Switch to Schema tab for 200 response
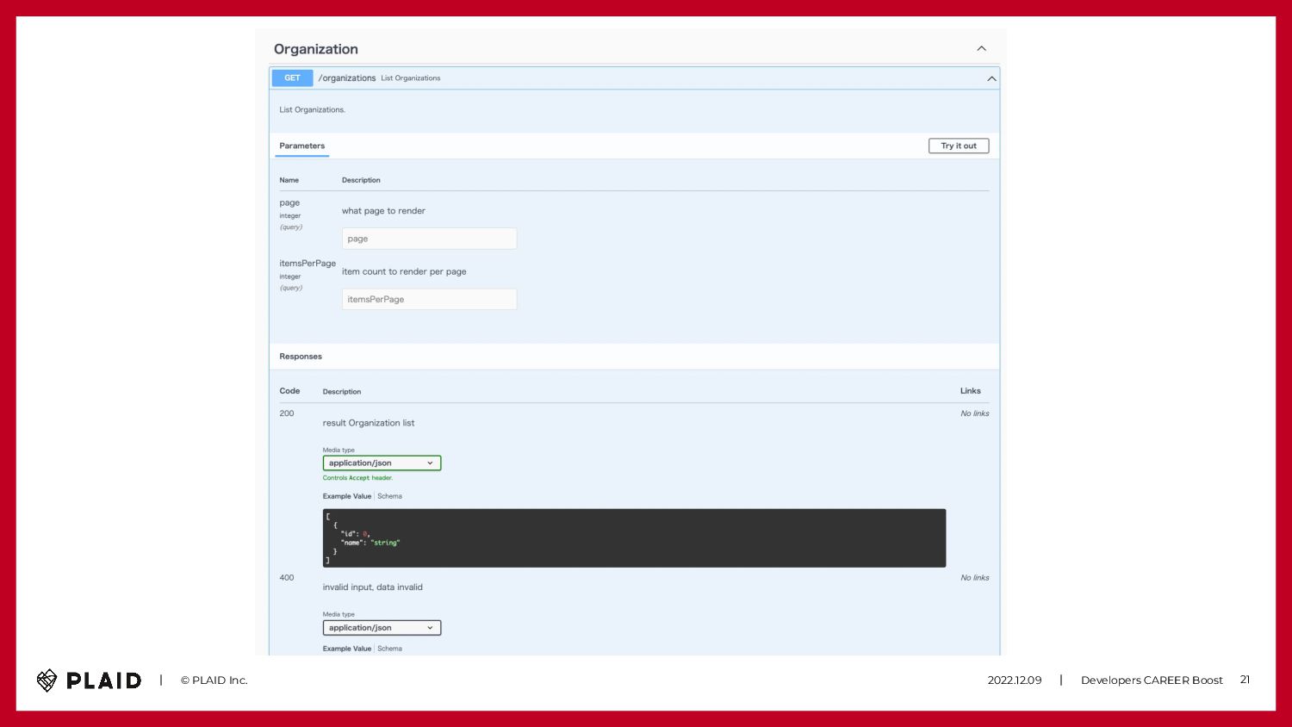Image resolution: width=1292 pixels, height=727 pixels. click(x=389, y=496)
